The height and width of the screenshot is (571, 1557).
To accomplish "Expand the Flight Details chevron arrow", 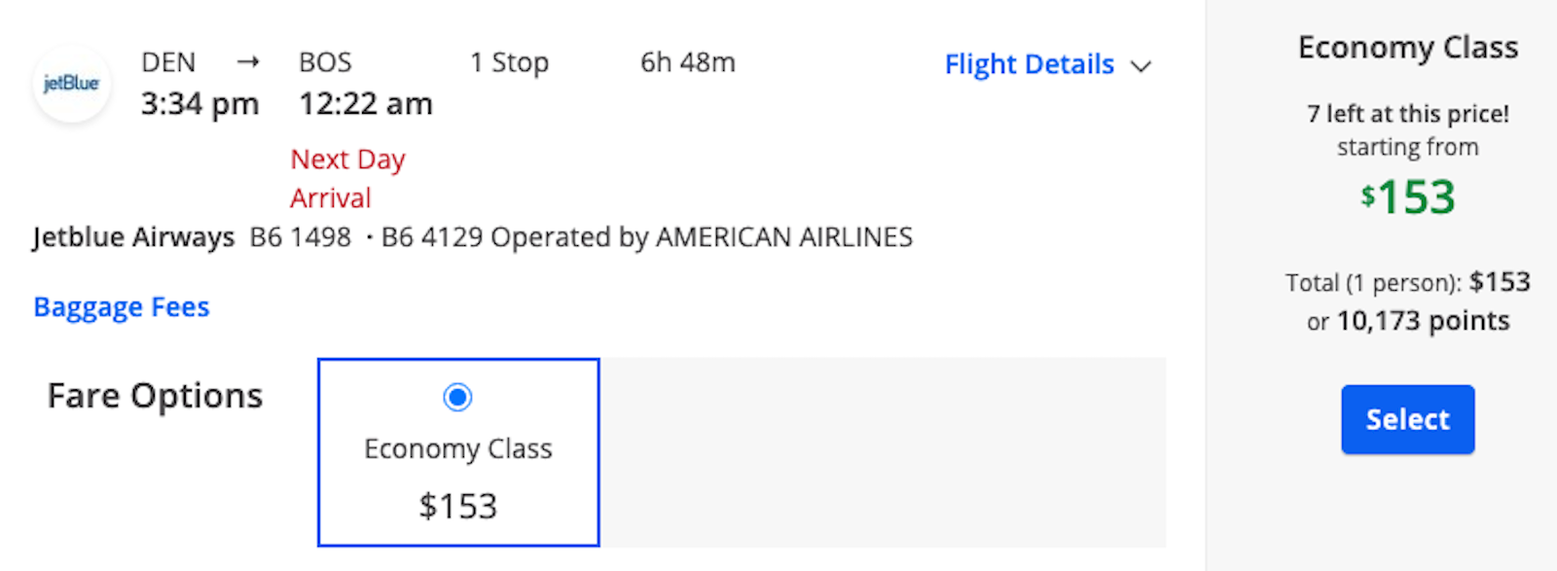I will click(x=1141, y=66).
